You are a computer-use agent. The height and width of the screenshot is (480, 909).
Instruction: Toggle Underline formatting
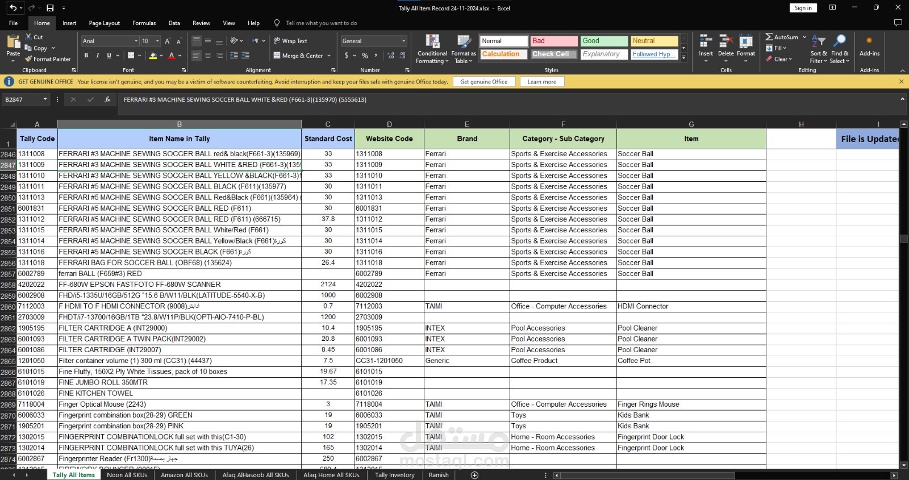coord(109,56)
